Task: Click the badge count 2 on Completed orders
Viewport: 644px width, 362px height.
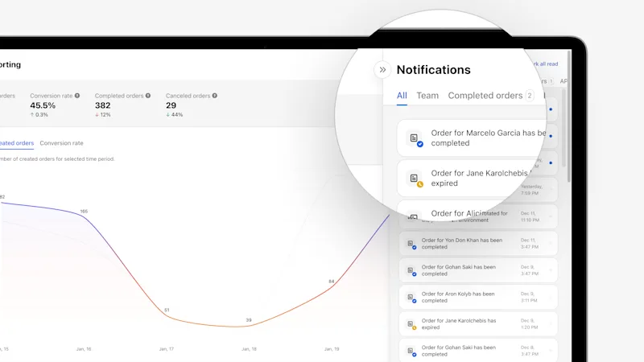Action: tap(530, 96)
